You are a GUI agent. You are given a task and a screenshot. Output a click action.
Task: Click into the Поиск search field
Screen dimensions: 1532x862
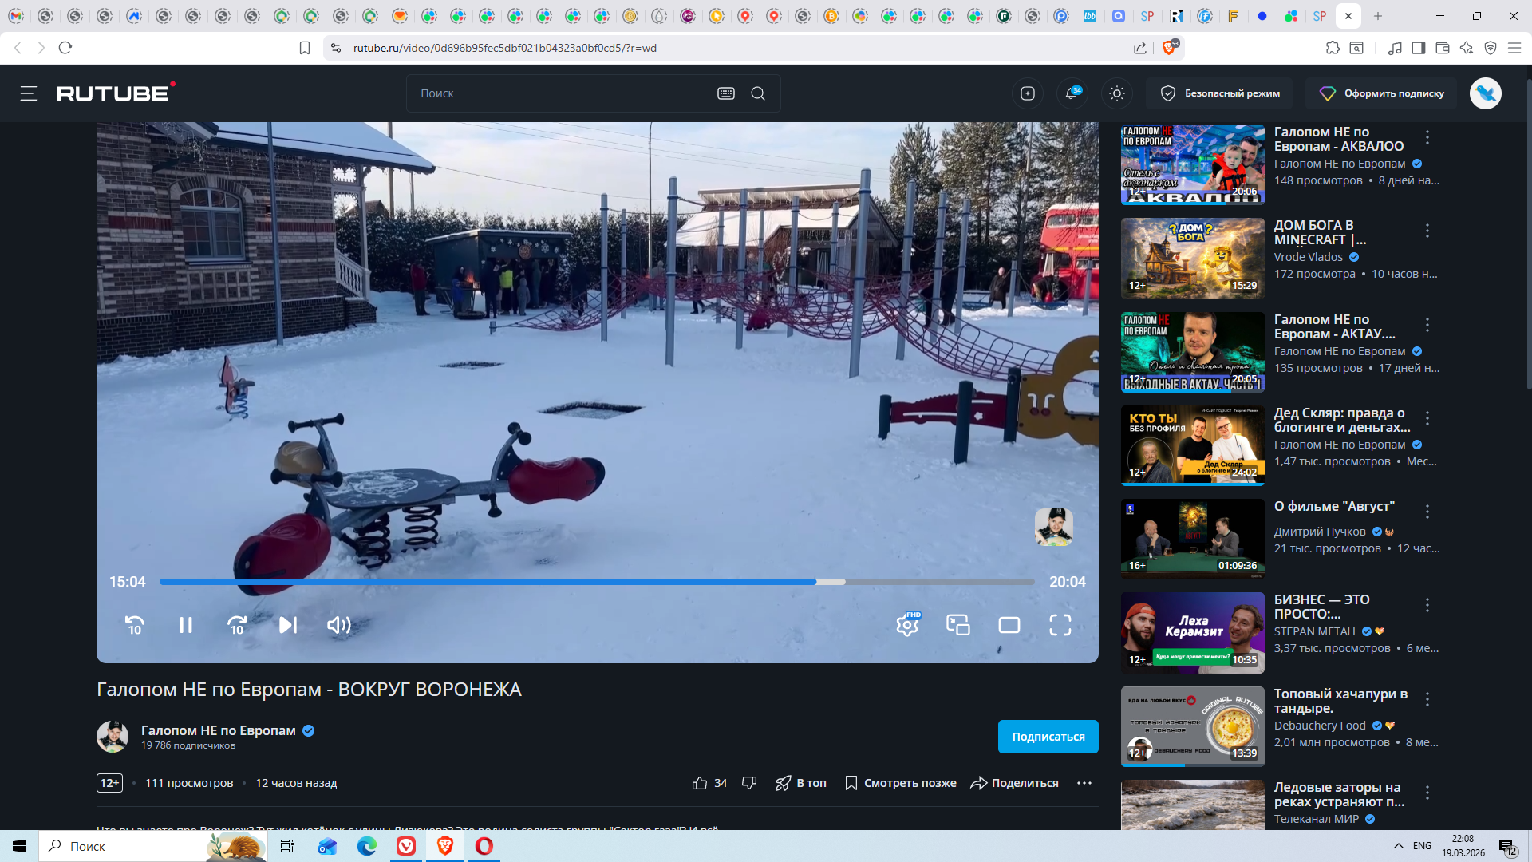559,93
